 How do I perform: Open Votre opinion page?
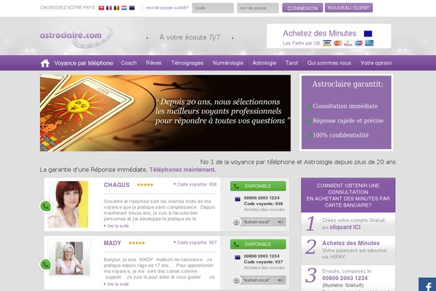[x=376, y=63]
